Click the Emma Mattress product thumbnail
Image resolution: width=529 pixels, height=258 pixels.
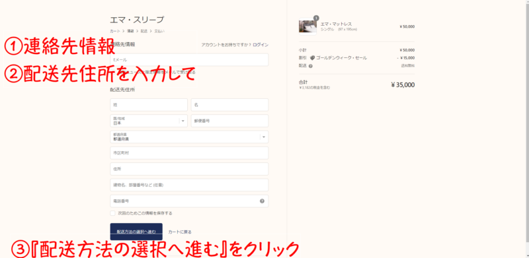[307, 26]
